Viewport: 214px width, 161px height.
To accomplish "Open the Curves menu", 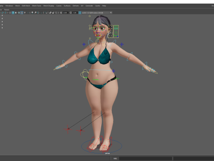I will [59, 6].
